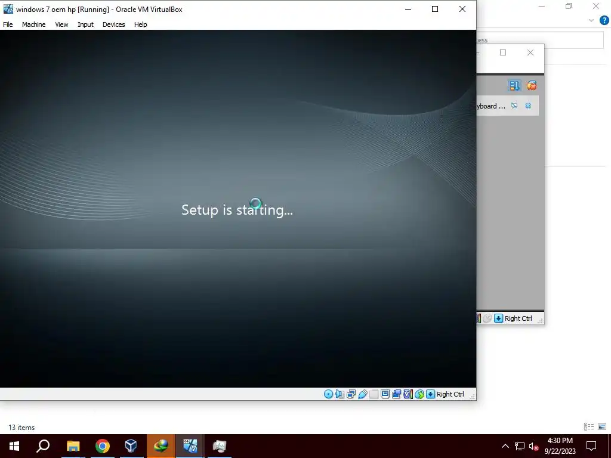The width and height of the screenshot is (611, 458).
Task: Open the Input menu
Action: (x=85, y=24)
